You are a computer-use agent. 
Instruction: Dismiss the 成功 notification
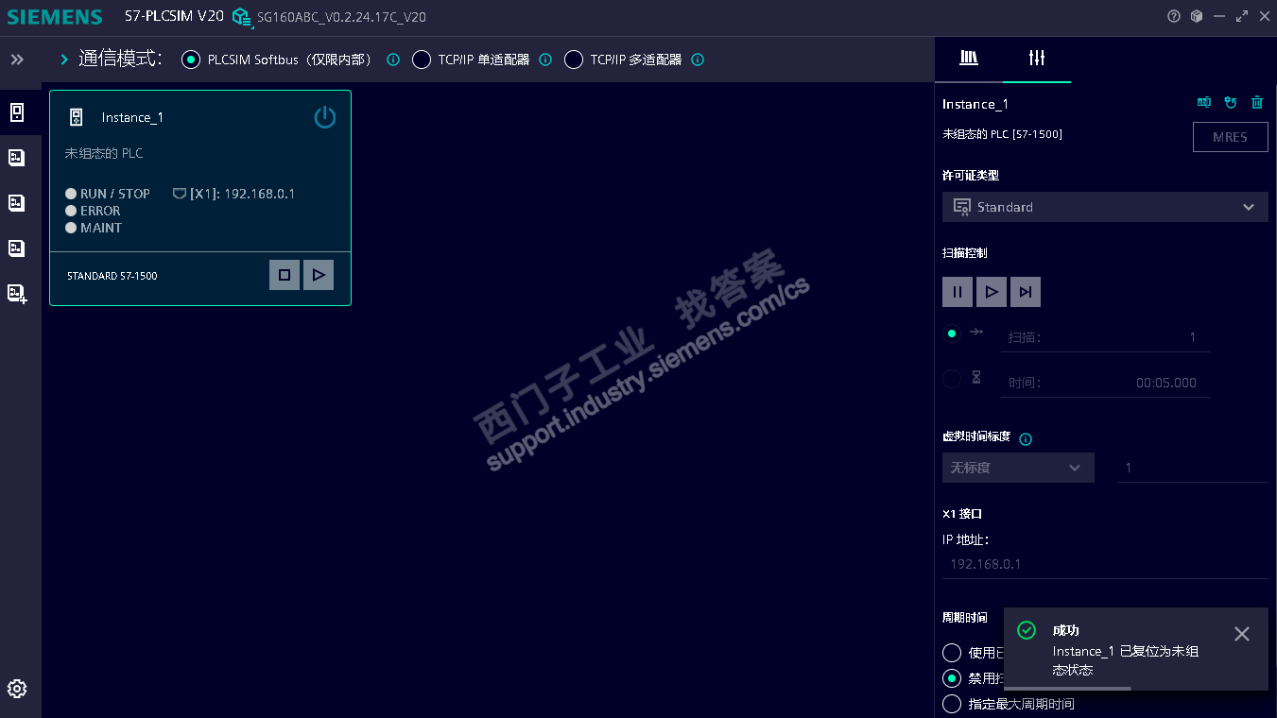1242,634
